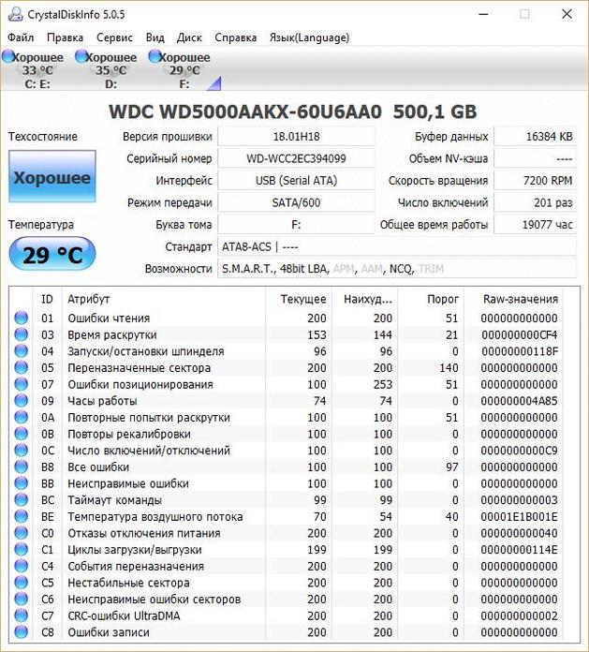This screenshot has height=652, width=589.
Task: Select the C: E: disk at 33 °C
Action: [x=34, y=70]
